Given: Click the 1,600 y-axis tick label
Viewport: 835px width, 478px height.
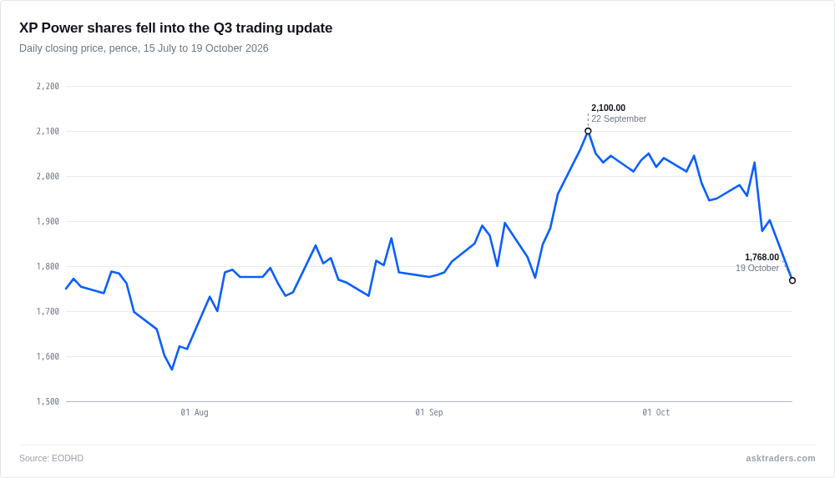Looking at the screenshot, I should pyautogui.click(x=48, y=357).
